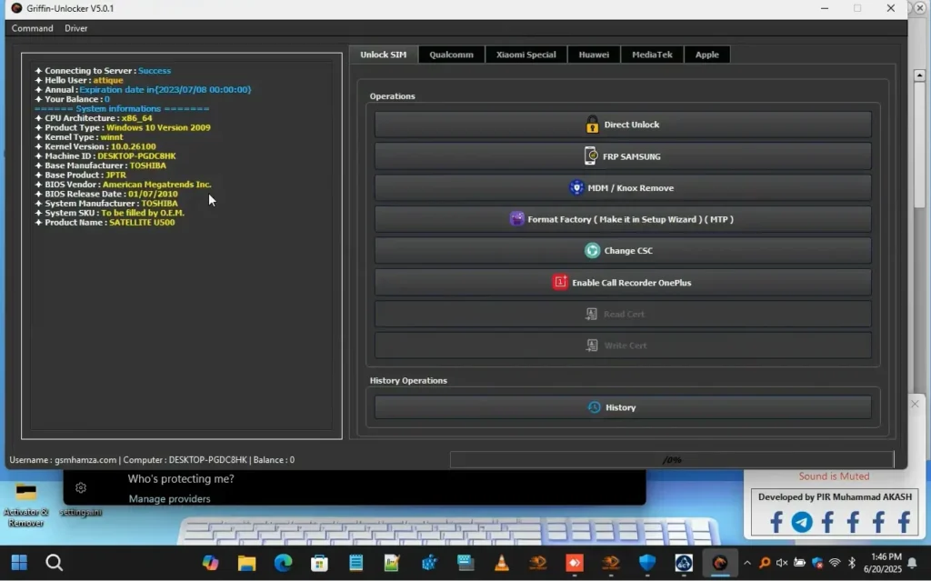
Task: Click Manage providers link
Action: point(169,498)
